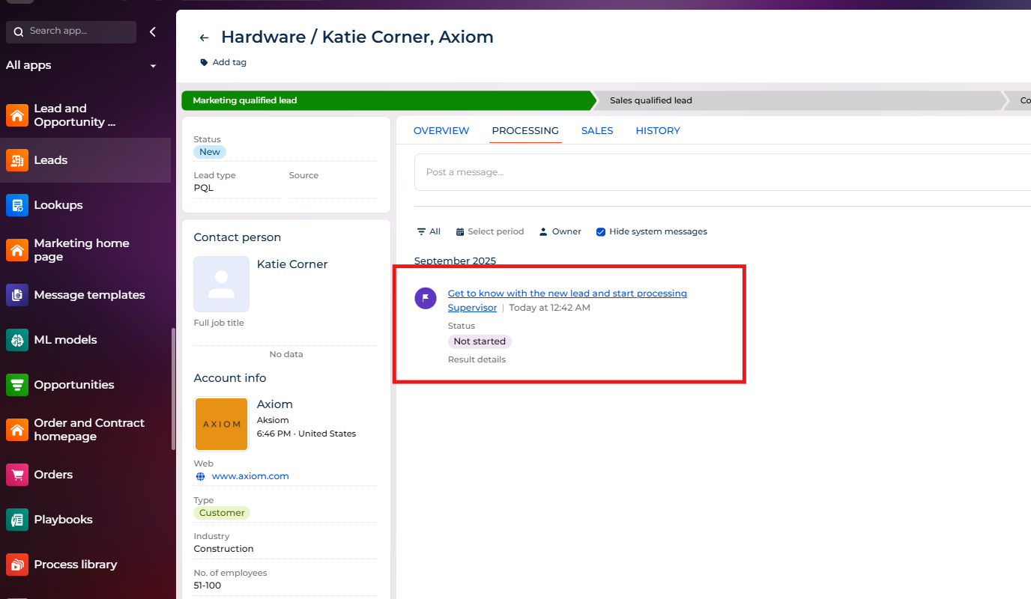Uncheck Hide system messages checkbox

point(601,232)
